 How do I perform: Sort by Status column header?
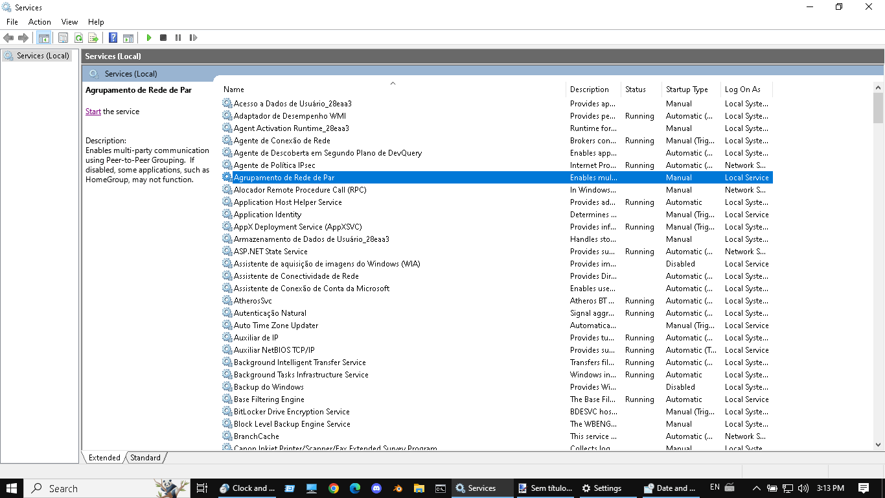tap(641, 89)
